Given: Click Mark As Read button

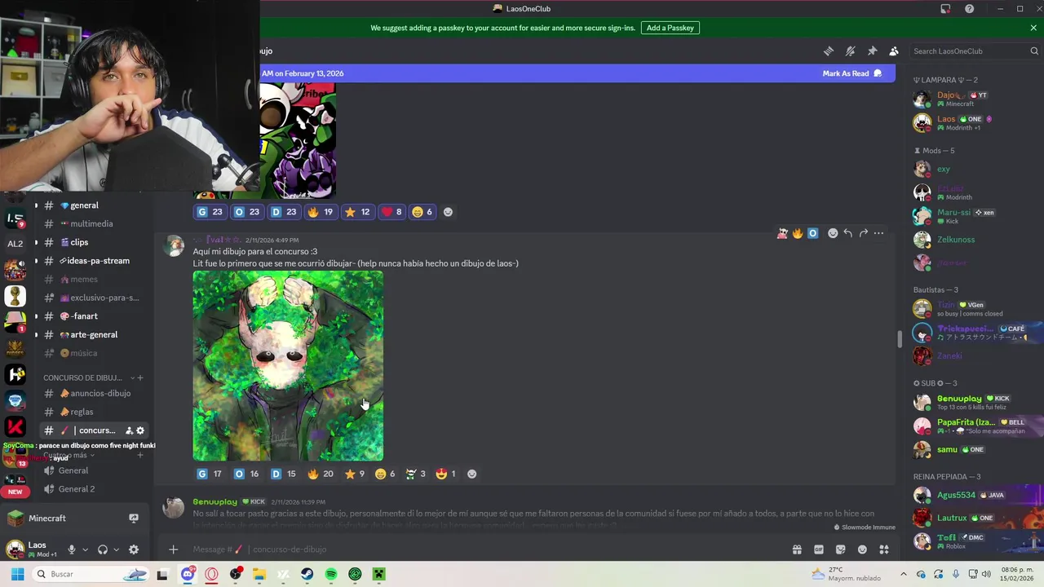Looking at the screenshot, I should click(852, 73).
